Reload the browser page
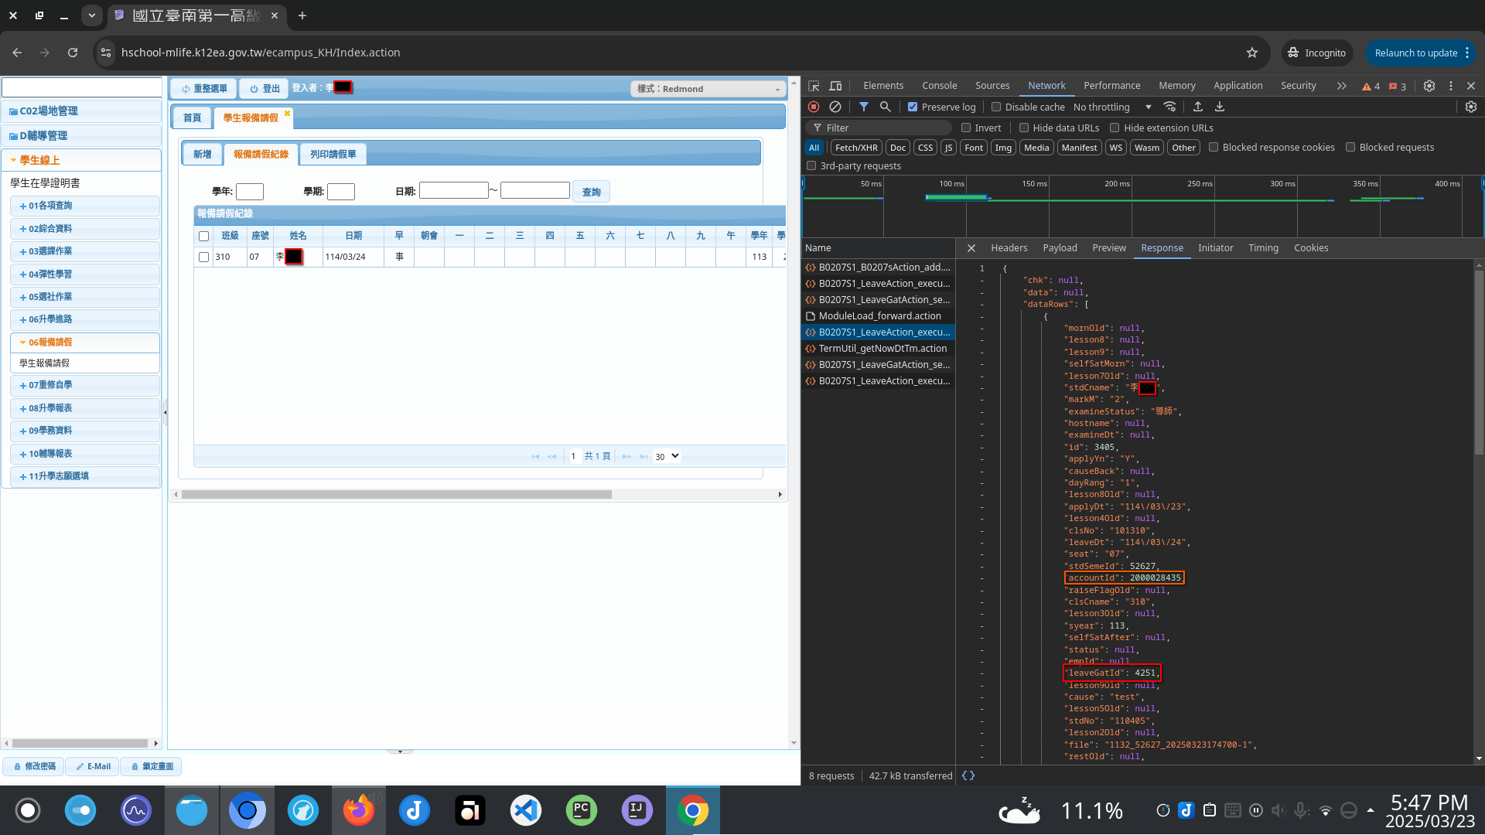The width and height of the screenshot is (1485, 835). [73, 53]
